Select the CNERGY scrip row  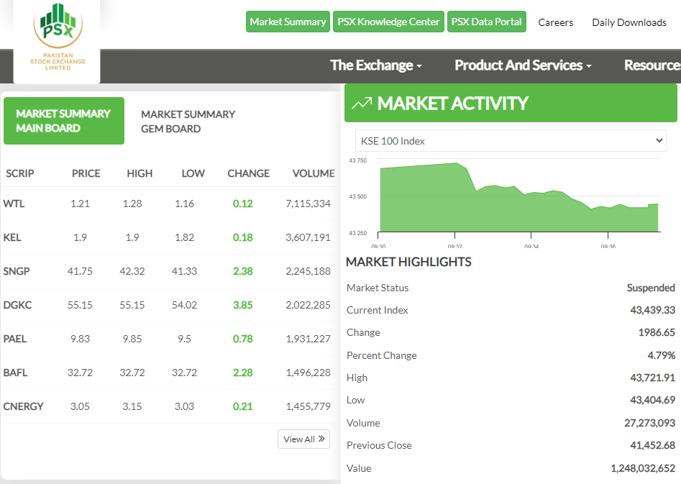[x=23, y=406]
